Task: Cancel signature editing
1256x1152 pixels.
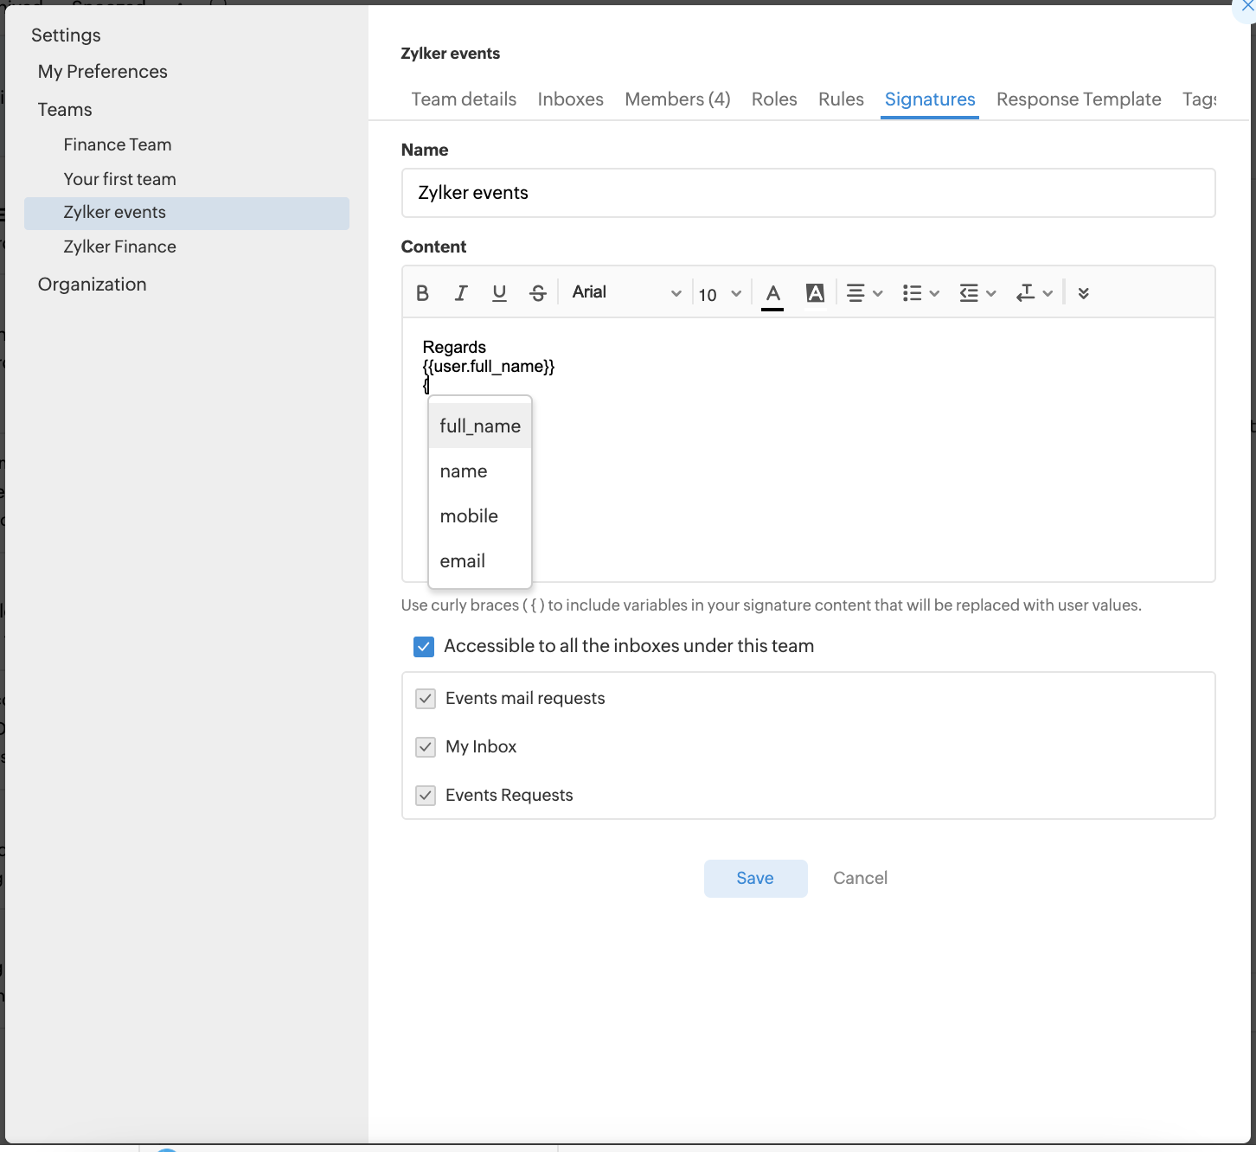Action: click(860, 879)
